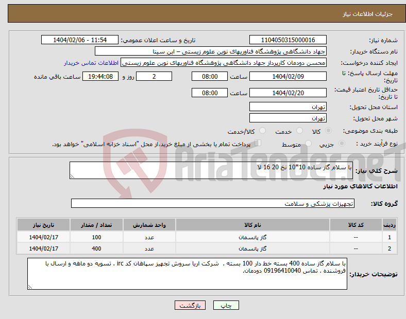Select the کالا/خدمت radio button
Viewport: 406px width, 319px height.
[263, 131]
